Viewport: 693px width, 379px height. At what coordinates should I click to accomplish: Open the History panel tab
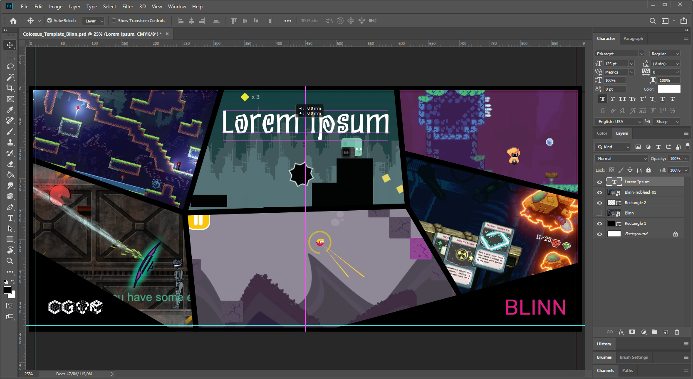[604, 344]
